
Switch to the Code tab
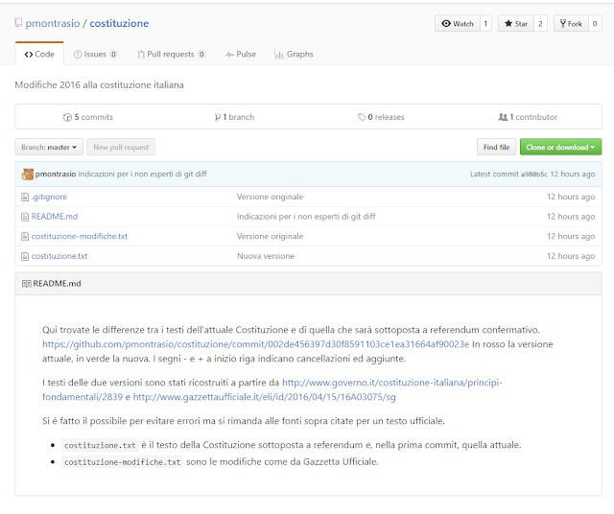click(39, 54)
